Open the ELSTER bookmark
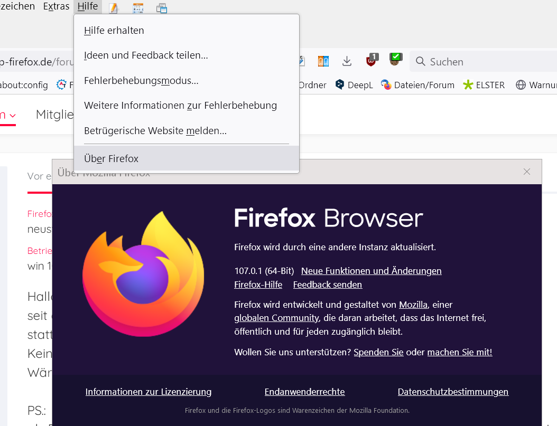 484,85
